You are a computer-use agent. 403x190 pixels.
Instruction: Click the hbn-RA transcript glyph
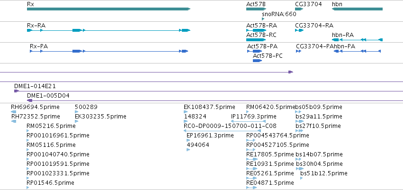pyautogui.click(x=357, y=40)
